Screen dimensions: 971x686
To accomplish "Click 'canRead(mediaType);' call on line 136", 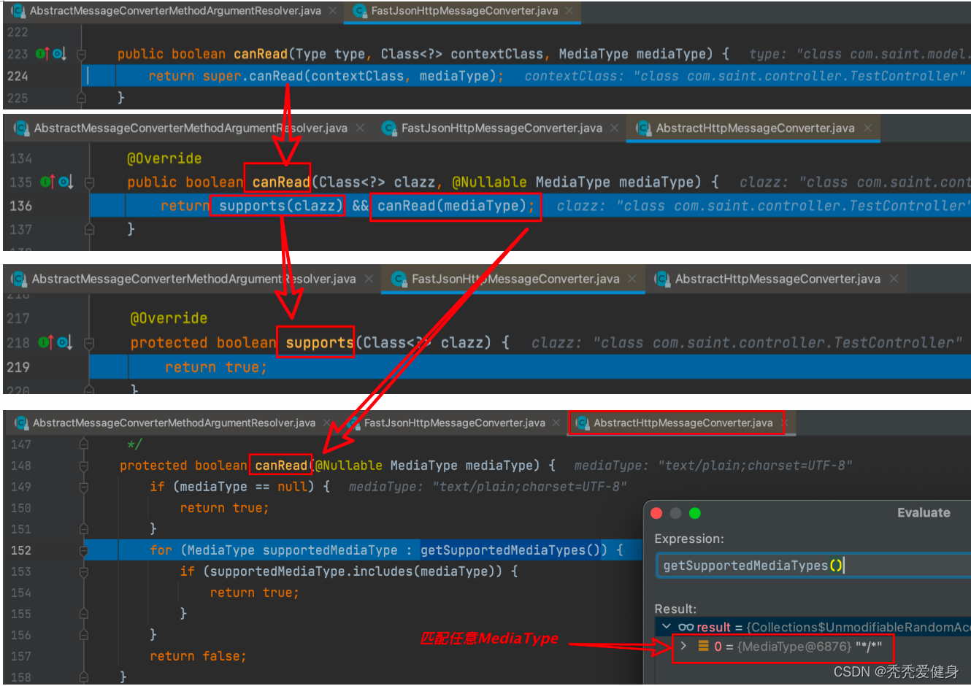I will click(x=456, y=206).
